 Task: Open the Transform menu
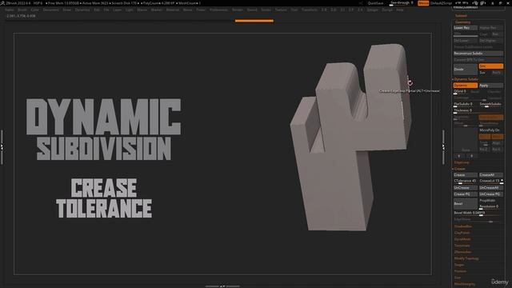(x=310, y=10)
